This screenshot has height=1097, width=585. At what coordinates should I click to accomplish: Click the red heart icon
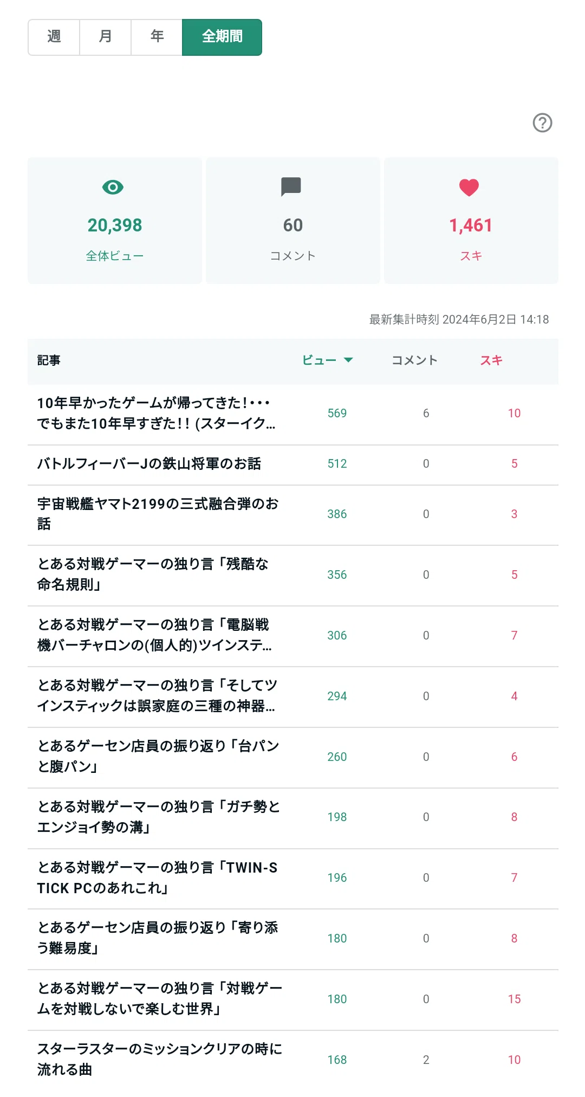[469, 188]
